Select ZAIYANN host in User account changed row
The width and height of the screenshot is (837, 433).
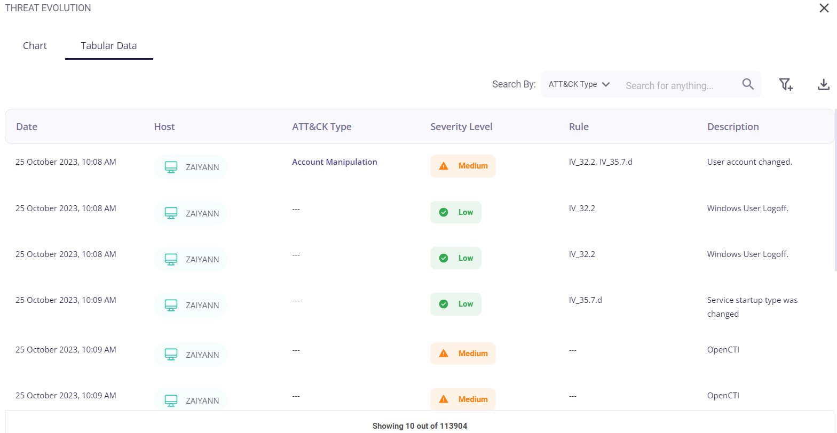pos(191,167)
